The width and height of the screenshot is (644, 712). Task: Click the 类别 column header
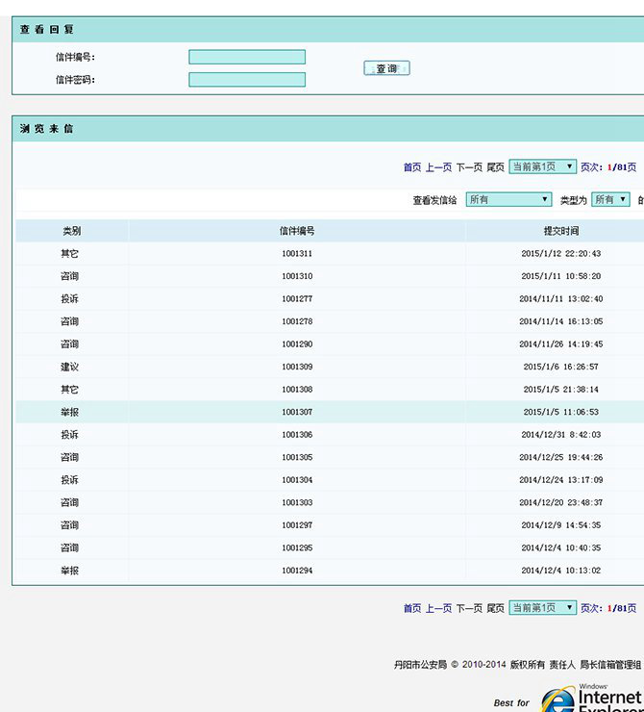click(71, 231)
